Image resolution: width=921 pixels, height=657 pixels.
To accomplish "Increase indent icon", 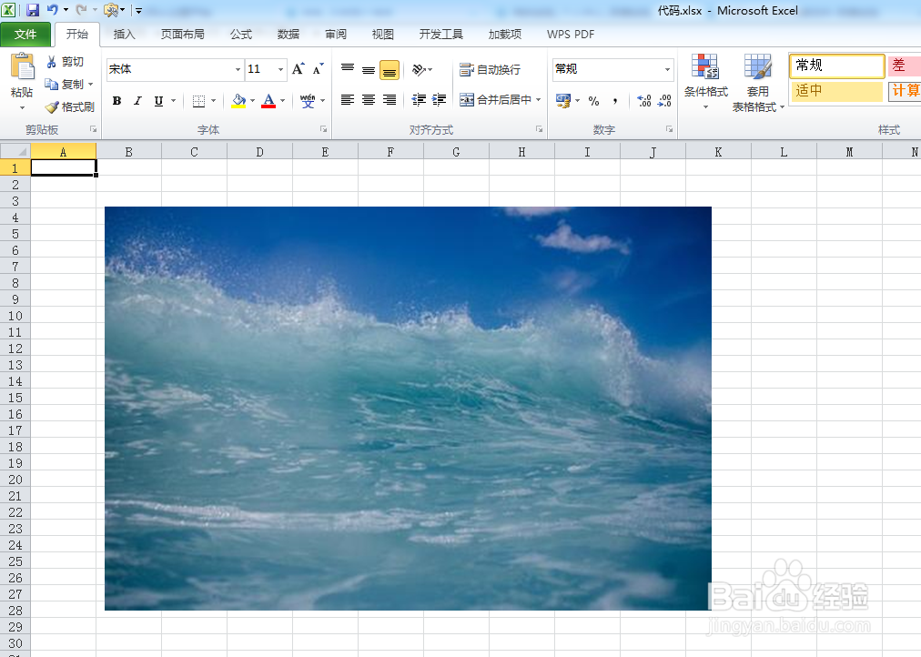I will tap(439, 100).
